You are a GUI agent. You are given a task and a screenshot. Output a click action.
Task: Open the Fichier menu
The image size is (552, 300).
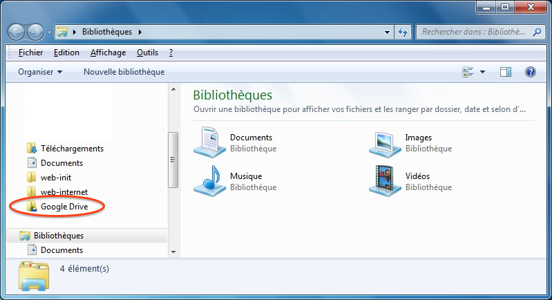click(x=31, y=53)
